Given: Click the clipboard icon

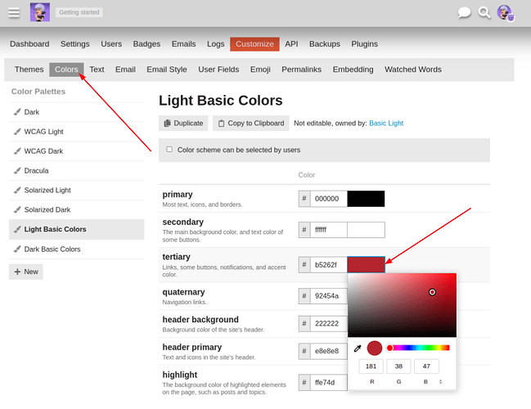Looking at the screenshot, I should click(x=221, y=124).
